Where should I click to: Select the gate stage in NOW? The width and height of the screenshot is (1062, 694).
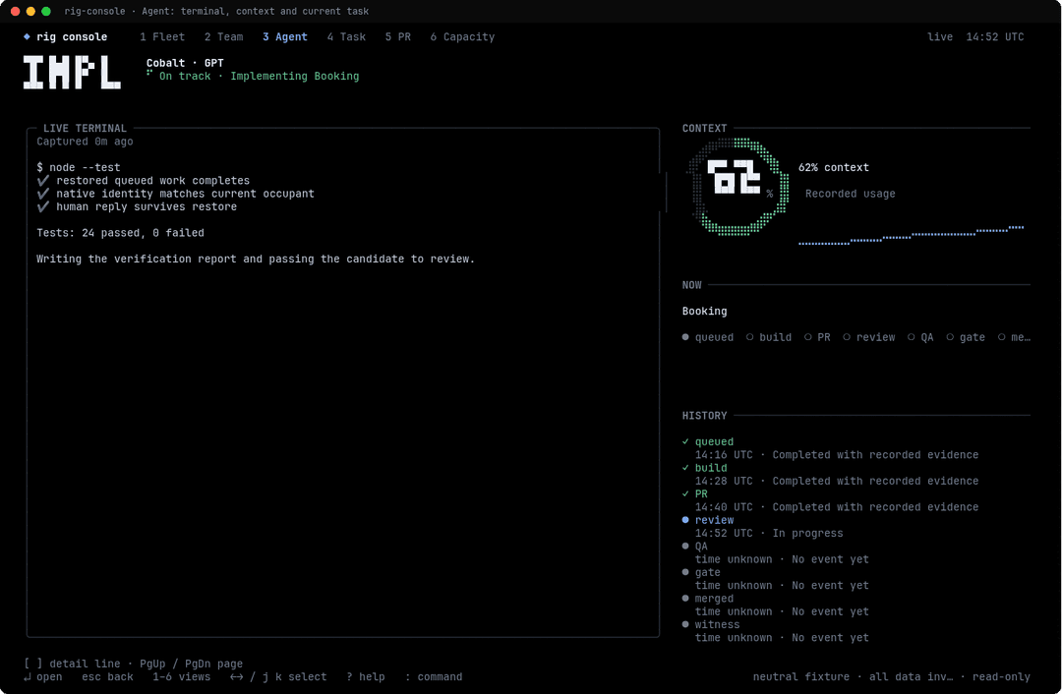pos(966,336)
